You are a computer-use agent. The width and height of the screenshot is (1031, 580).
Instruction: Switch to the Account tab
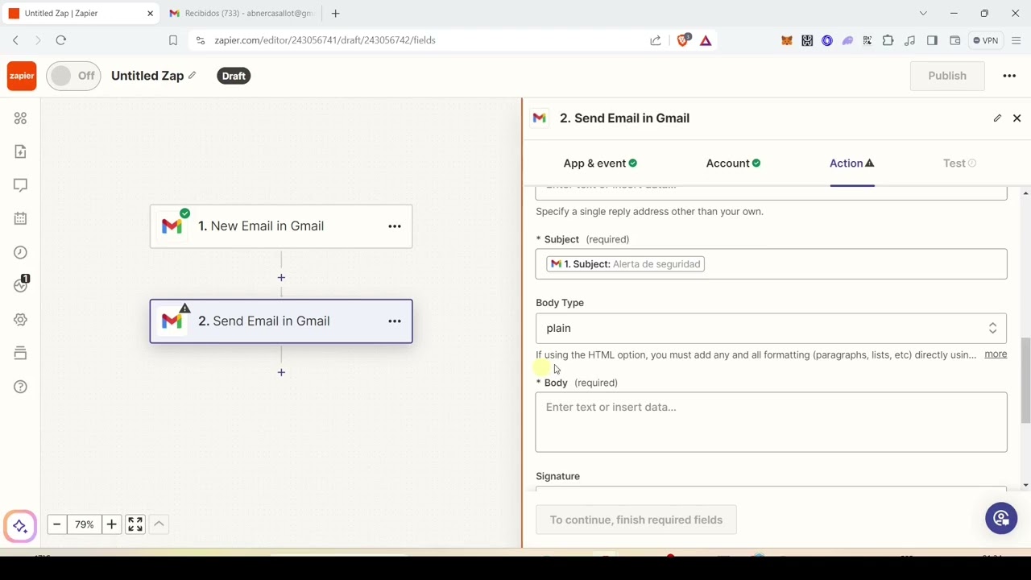733,164
